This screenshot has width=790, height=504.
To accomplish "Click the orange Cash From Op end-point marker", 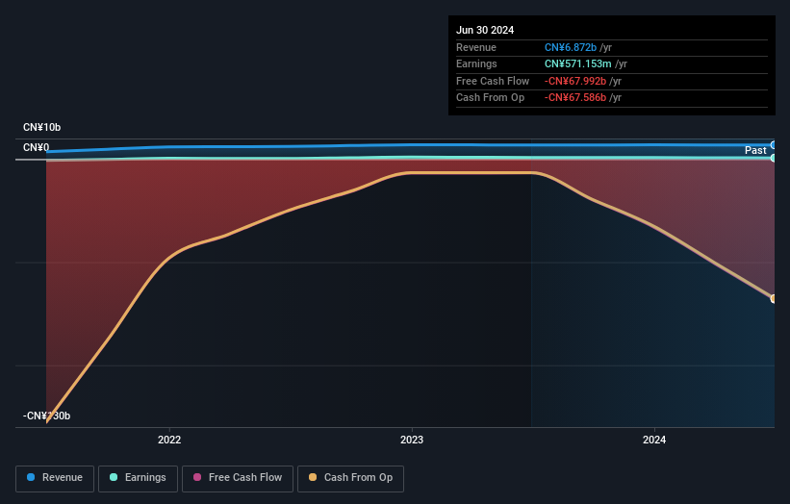I will click(774, 298).
